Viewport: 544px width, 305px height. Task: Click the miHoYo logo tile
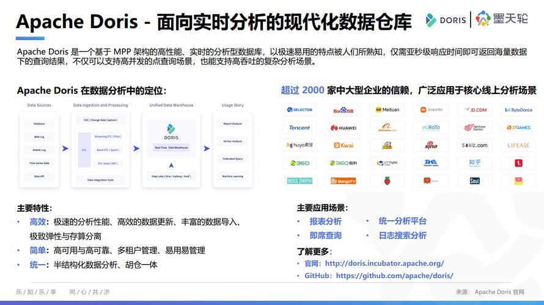point(431,127)
